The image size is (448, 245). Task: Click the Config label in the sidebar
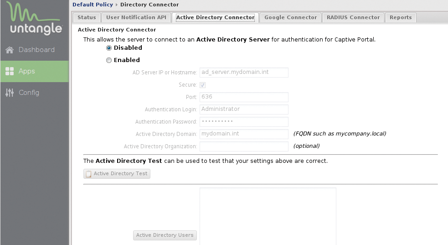coord(29,93)
